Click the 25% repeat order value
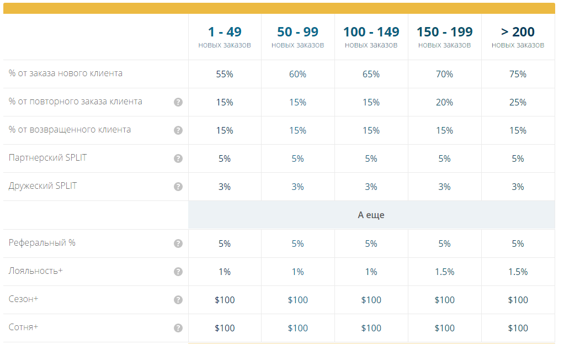564x344 pixels. coord(518,102)
